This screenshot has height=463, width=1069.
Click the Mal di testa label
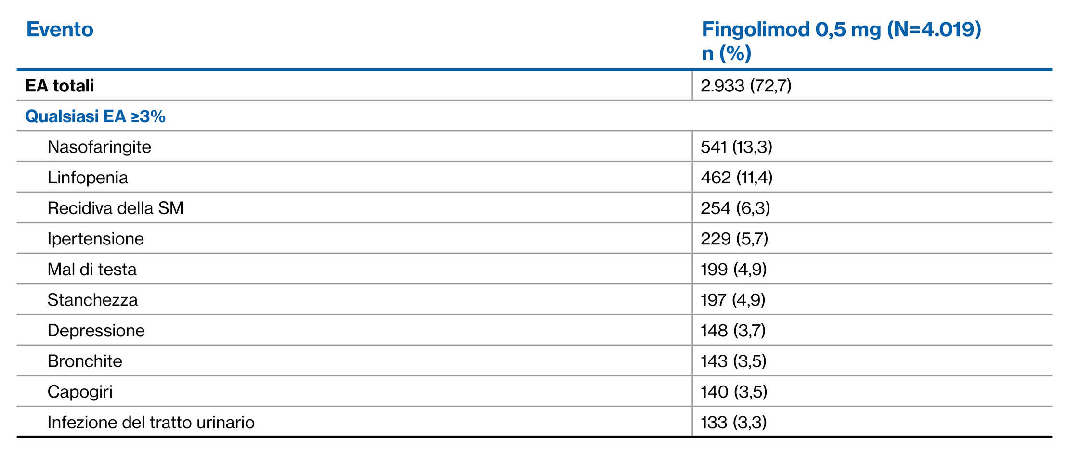point(92,269)
